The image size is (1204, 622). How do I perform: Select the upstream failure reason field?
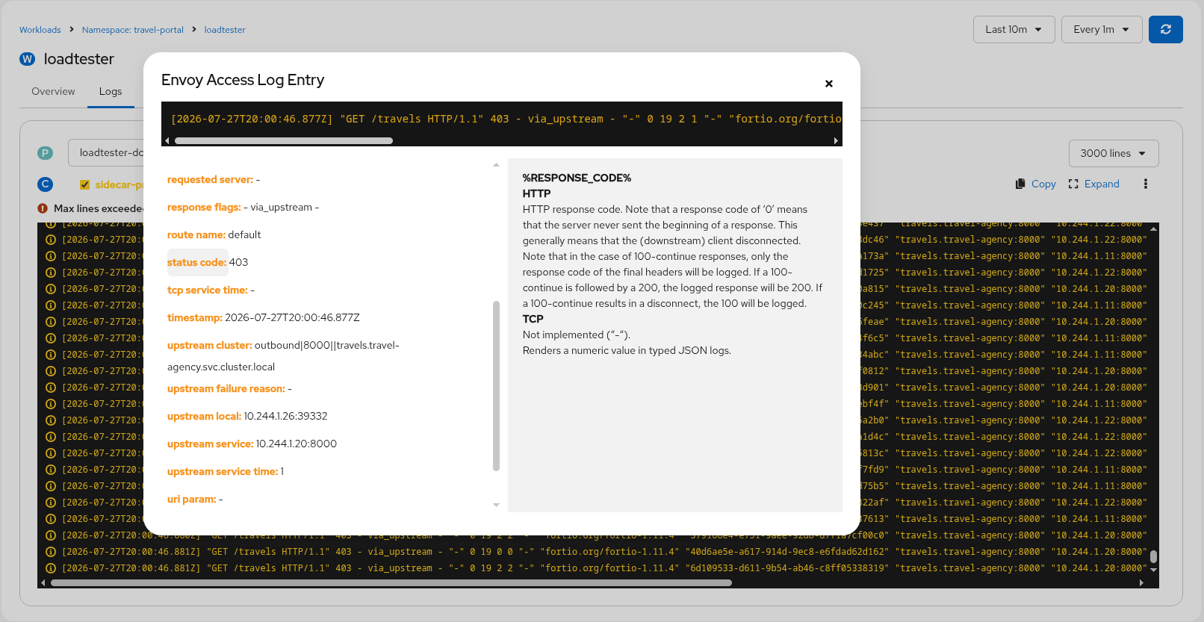(x=226, y=389)
